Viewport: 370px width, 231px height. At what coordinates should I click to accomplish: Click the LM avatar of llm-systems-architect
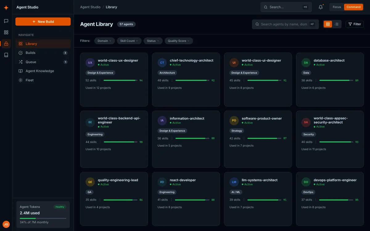pyautogui.click(x=234, y=182)
